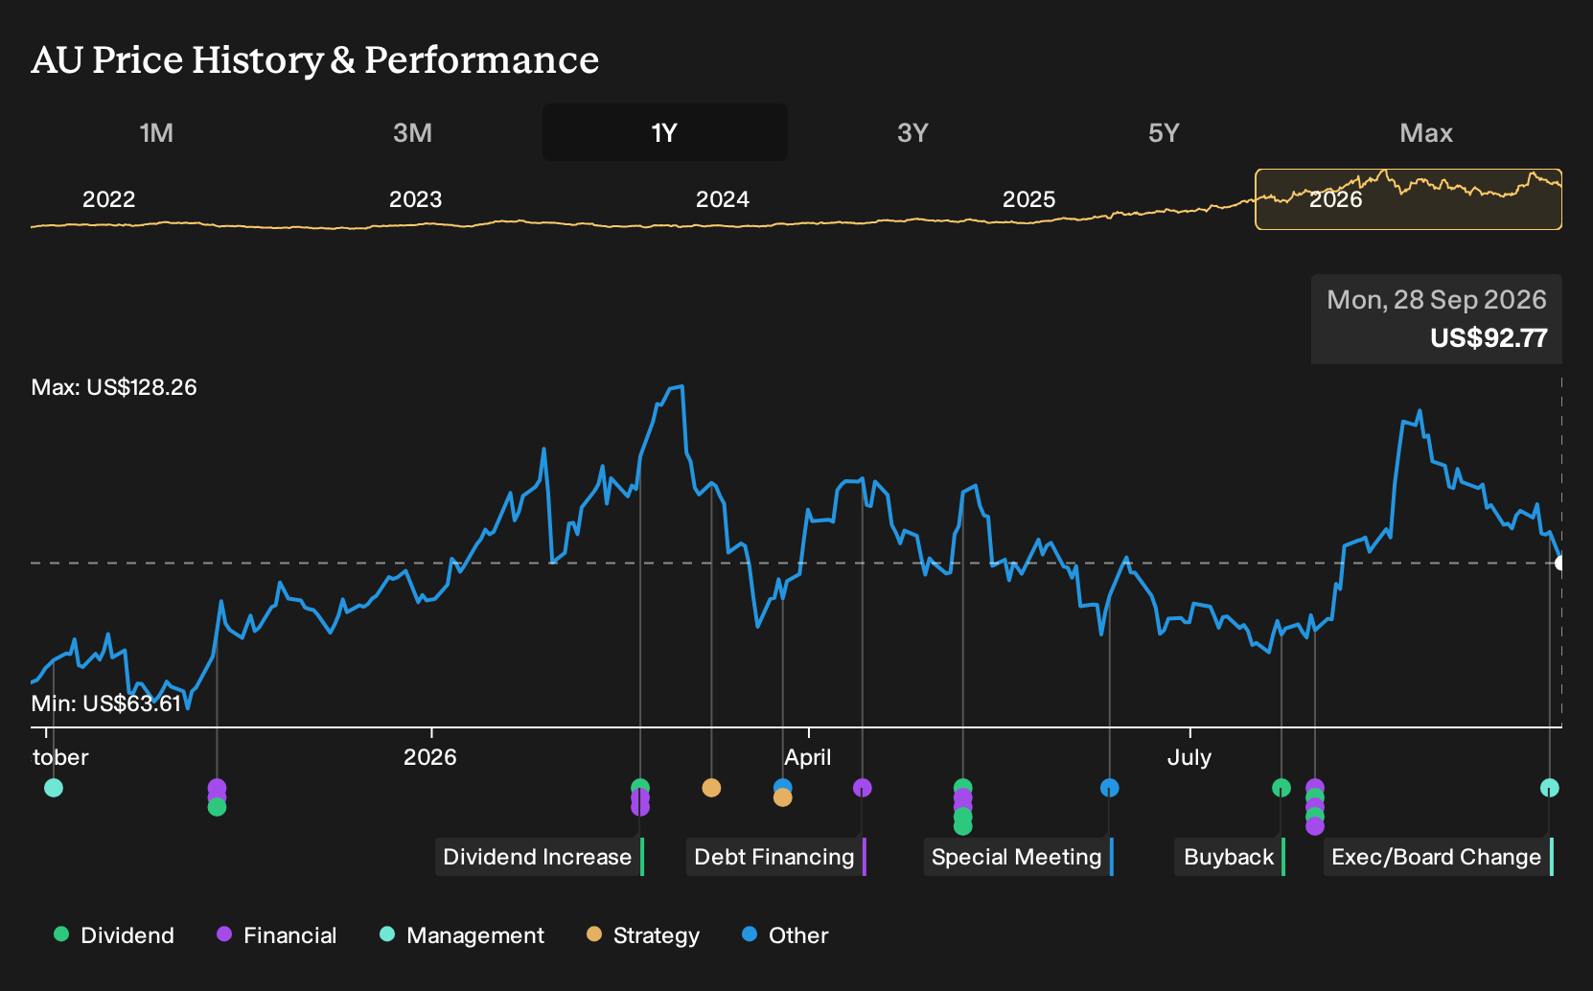This screenshot has width=1593, height=991.
Task: Open the Dividend Increase event label
Action: point(540,857)
